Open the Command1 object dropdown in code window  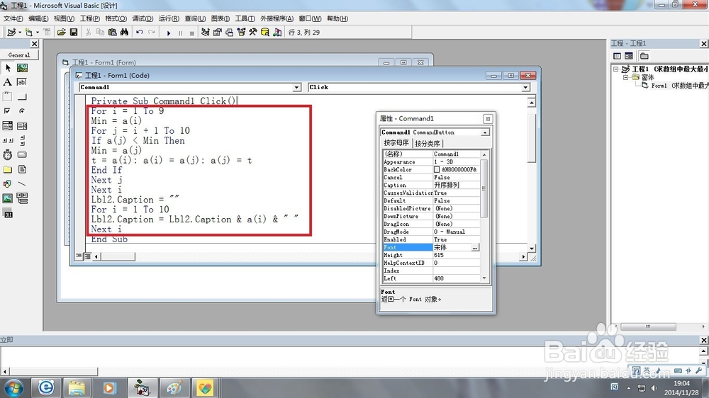pos(296,88)
